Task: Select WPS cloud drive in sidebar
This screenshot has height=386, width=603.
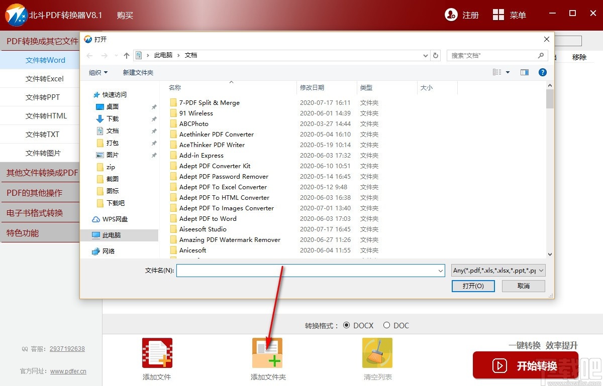Action: tap(110, 219)
